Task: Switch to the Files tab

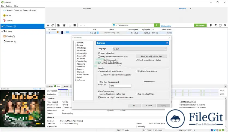Action: tap(50, 86)
